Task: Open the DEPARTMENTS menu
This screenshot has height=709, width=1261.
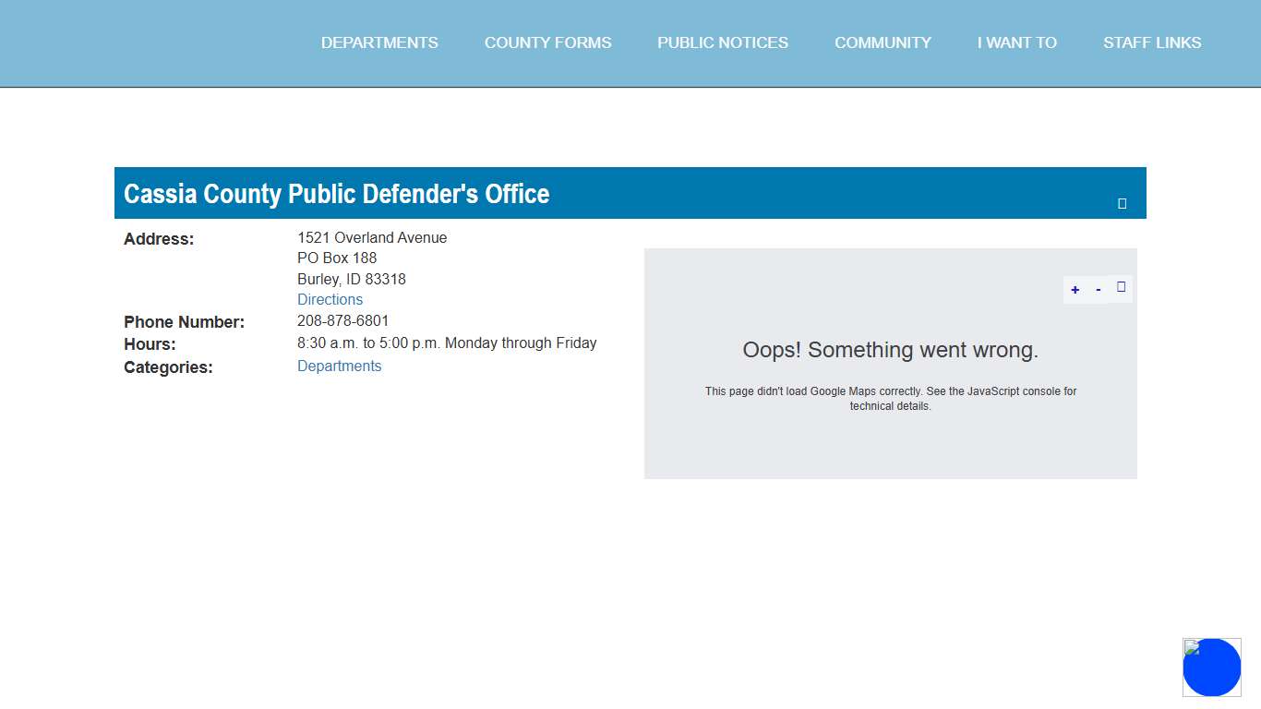Action: pyautogui.click(x=379, y=42)
